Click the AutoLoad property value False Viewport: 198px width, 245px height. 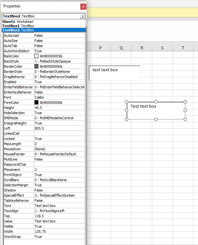point(59,35)
